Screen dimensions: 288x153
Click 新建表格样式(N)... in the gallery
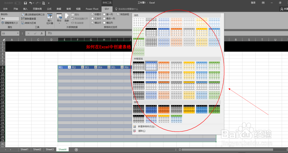click(x=147, y=127)
